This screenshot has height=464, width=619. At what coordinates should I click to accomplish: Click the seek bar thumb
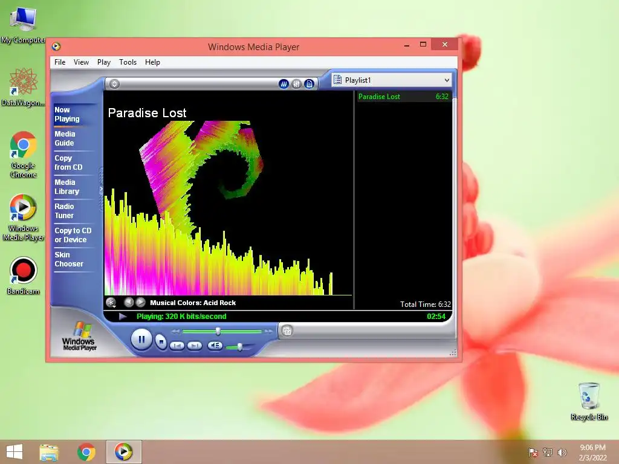point(218,331)
